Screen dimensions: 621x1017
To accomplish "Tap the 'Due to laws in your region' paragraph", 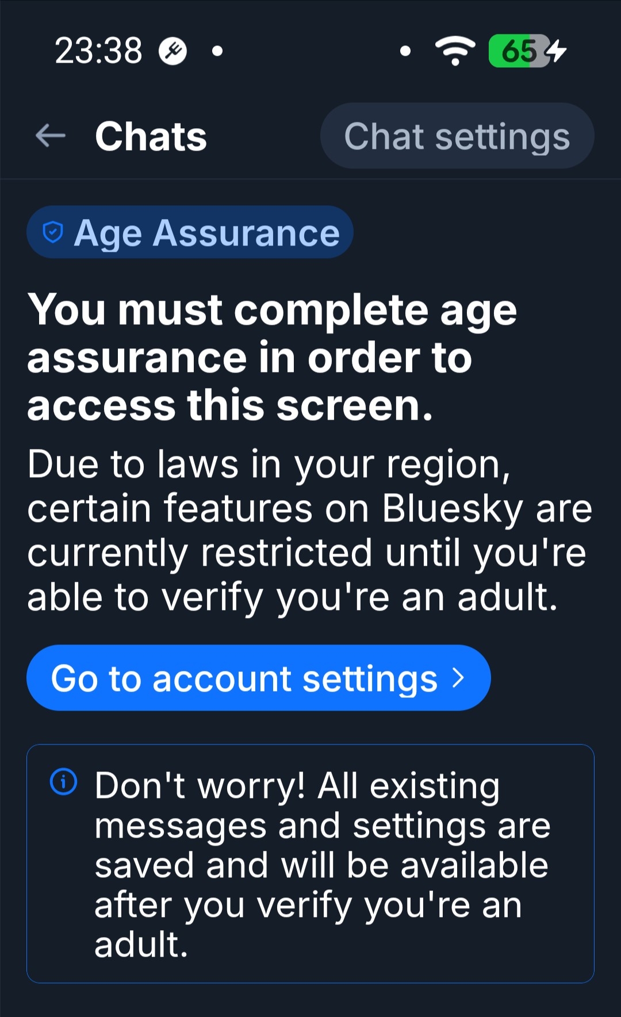I will click(309, 530).
